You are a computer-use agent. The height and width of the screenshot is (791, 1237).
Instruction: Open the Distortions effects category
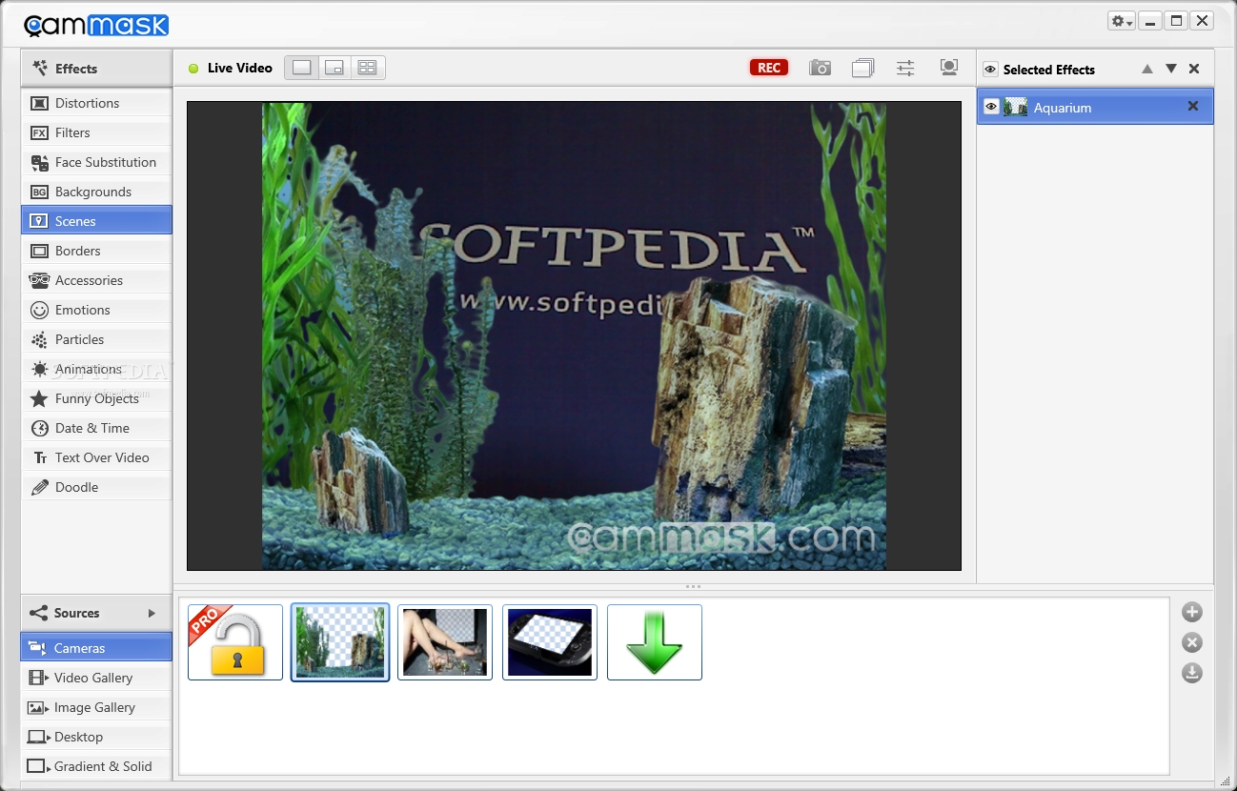coord(96,103)
